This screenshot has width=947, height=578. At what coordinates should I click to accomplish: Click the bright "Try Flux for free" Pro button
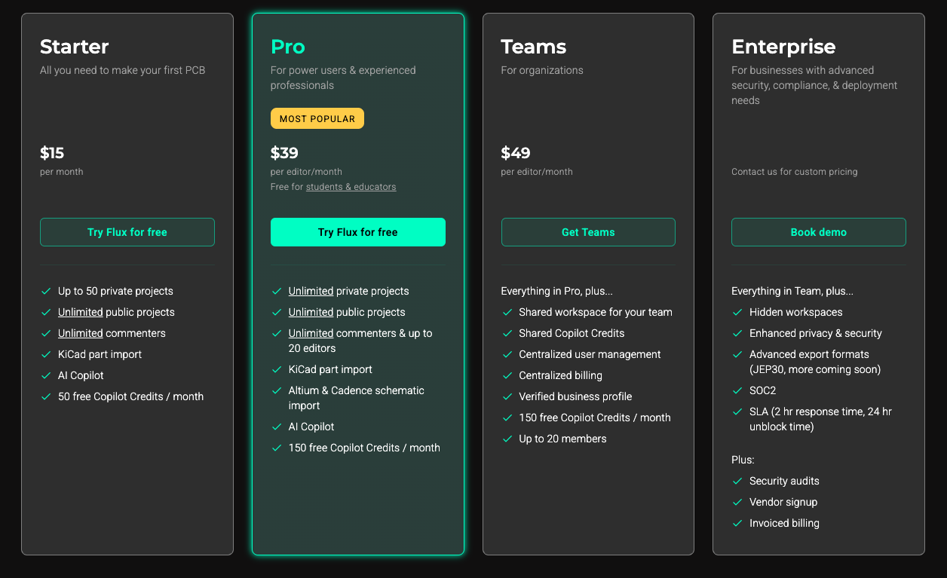pyautogui.click(x=358, y=232)
